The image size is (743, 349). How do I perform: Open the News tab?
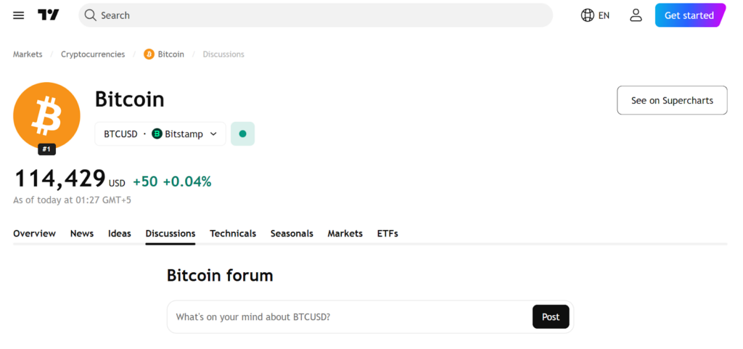[x=82, y=234]
